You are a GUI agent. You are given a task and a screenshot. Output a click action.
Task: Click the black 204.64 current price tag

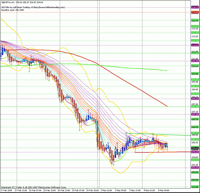tap(195, 149)
